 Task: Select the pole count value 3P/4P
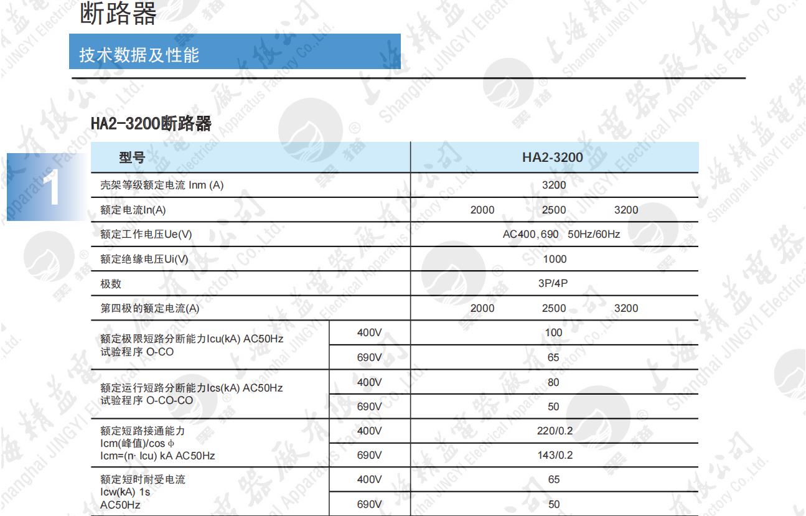pyautogui.click(x=553, y=283)
